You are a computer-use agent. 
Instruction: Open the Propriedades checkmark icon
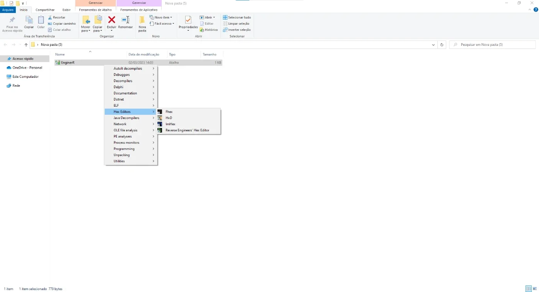click(x=188, y=20)
